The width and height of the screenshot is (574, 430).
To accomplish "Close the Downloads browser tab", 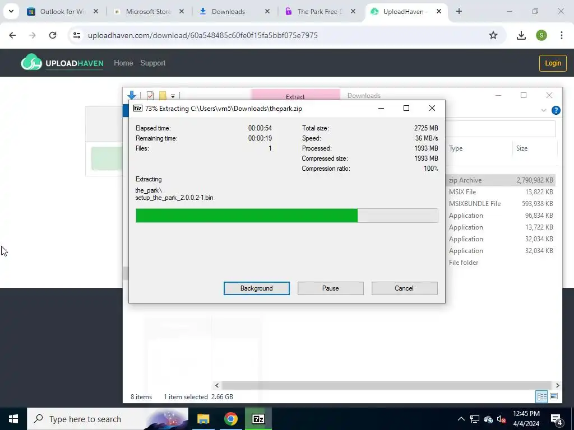I will [x=267, y=12].
